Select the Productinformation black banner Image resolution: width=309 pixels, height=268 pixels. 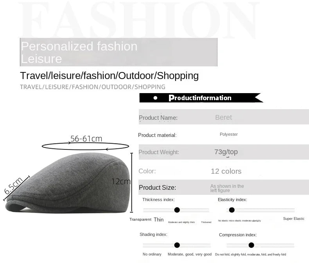pyautogui.click(x=200, y=98)
